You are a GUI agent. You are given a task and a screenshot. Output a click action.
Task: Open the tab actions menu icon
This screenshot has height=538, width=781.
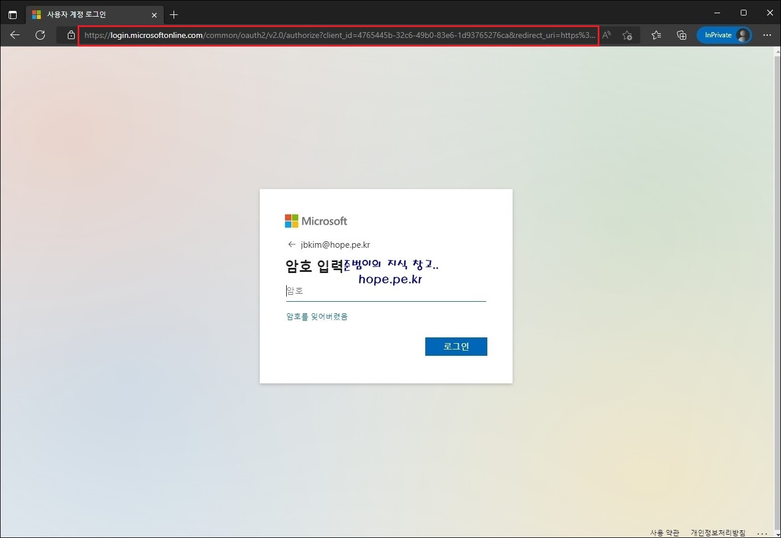point(13,14)
